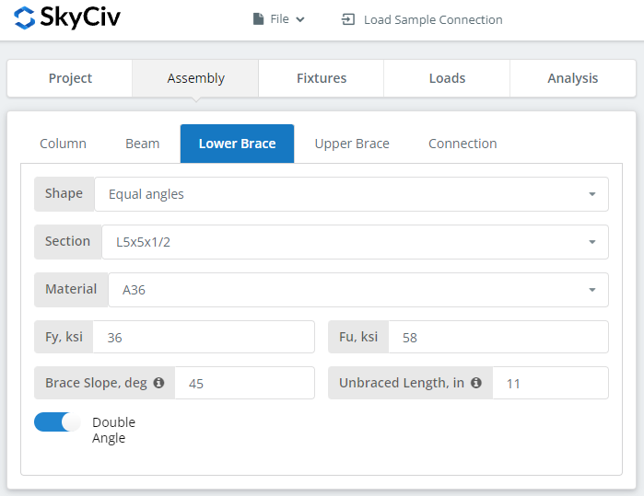Viewport: 644px width, 496px height.
Task: Open the Analysis tab
Action: tap(572, 78)
